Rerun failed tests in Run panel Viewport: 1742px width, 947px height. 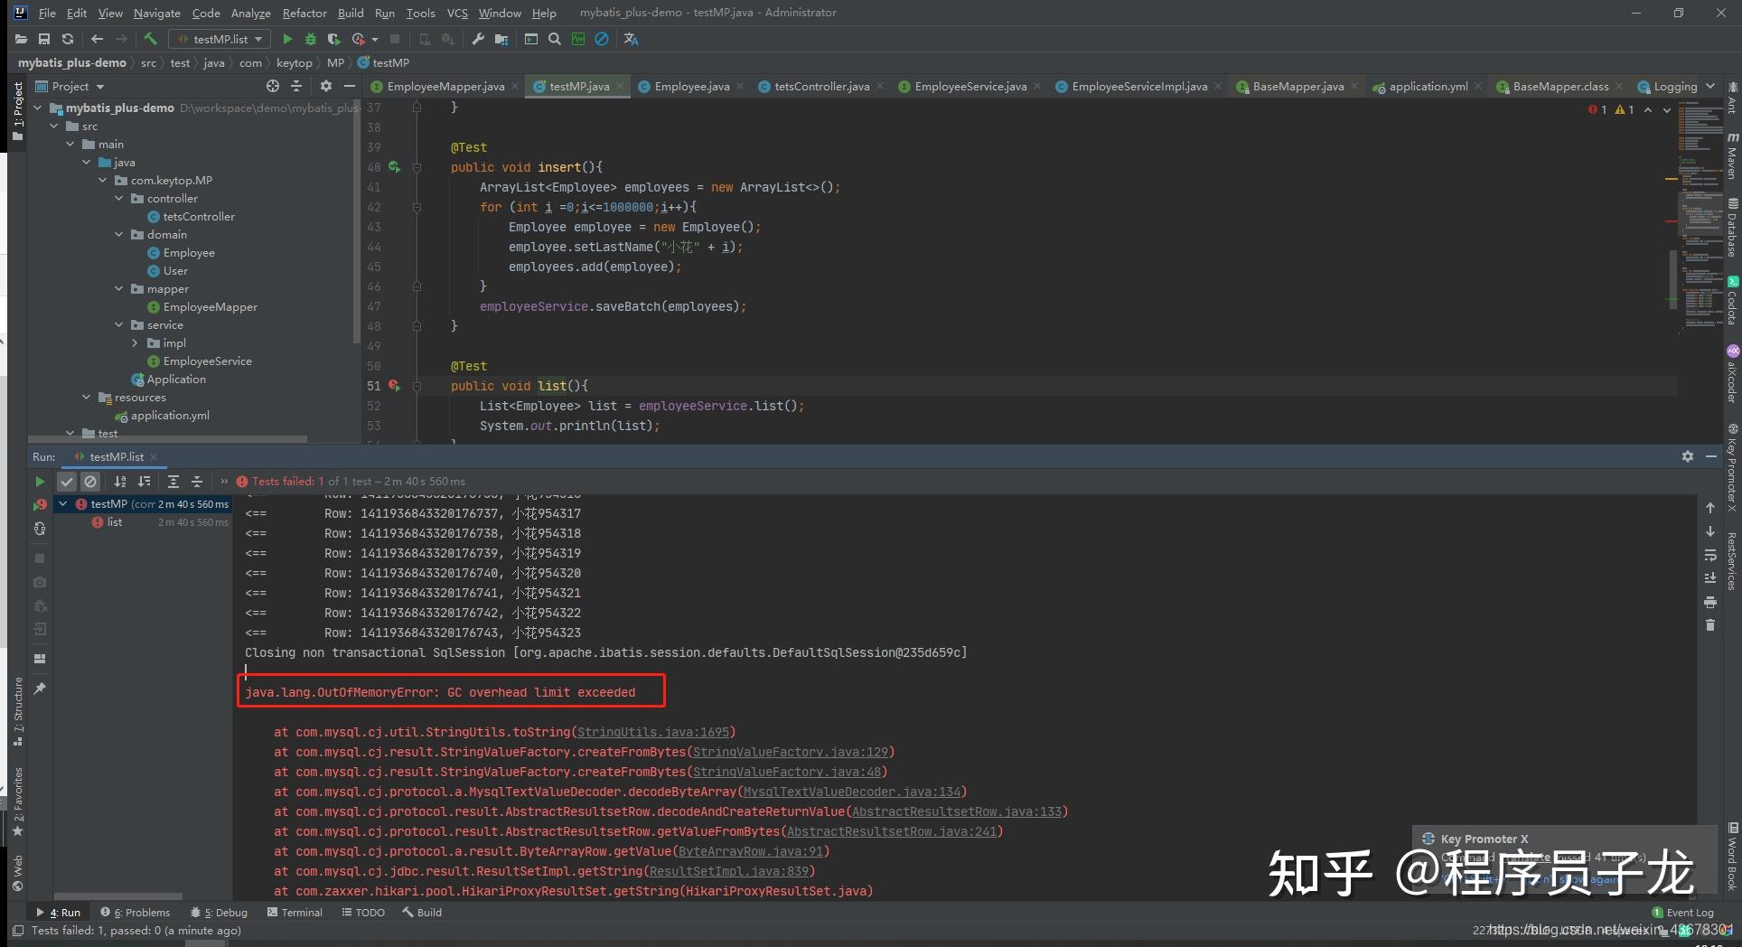pos(40,505)
